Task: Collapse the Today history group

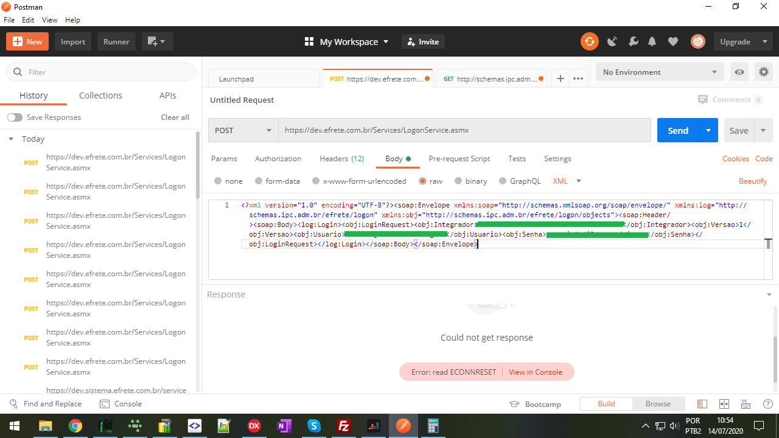Action: coord(11,139)
